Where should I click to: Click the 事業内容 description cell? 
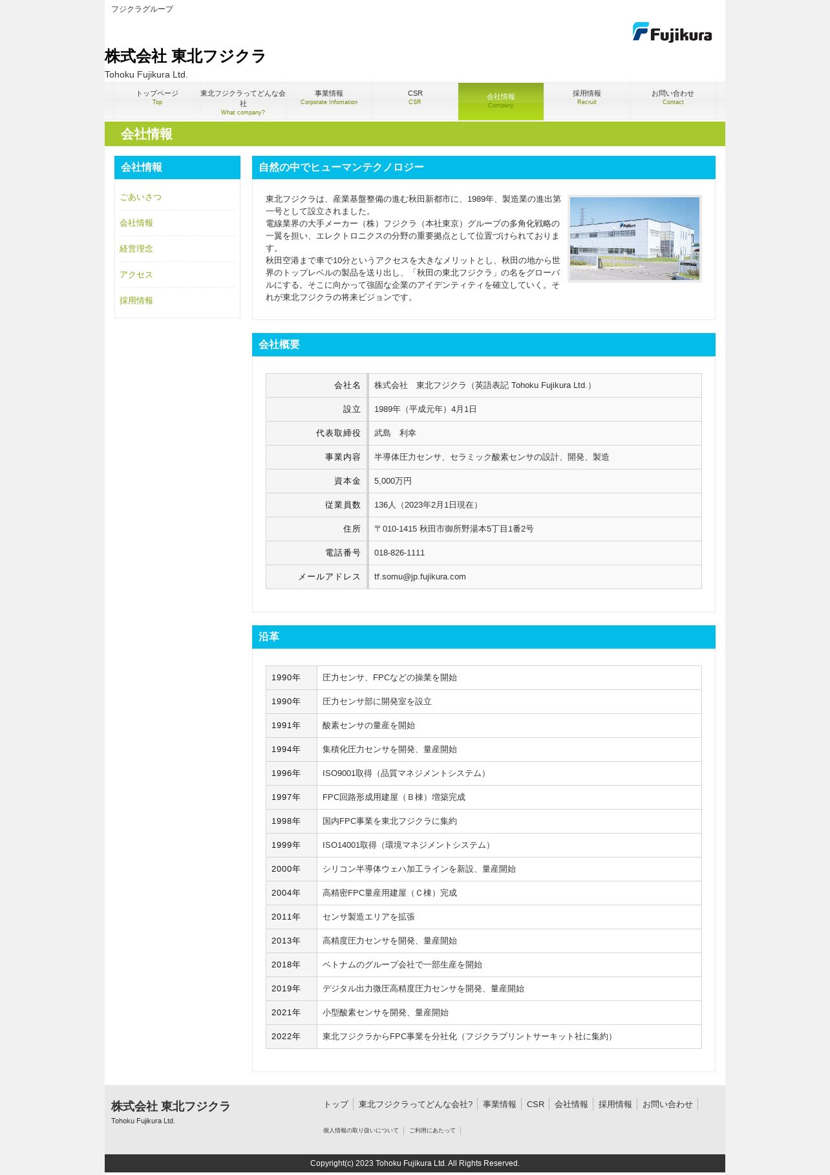click(x=535, y=457)
